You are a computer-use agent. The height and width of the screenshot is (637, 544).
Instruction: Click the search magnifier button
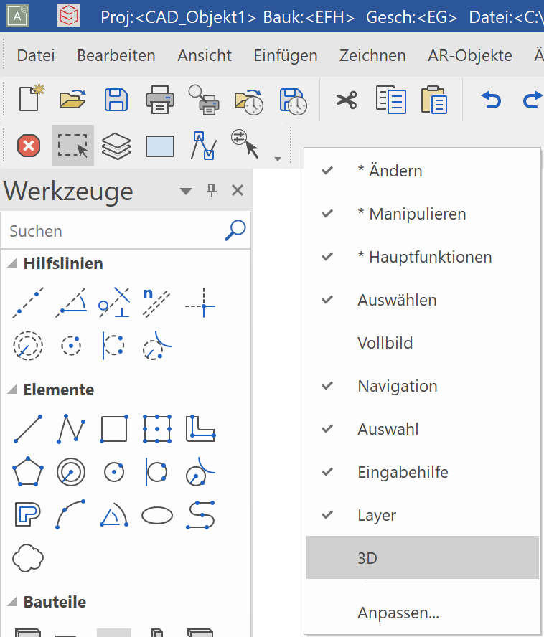coord(235,230)
